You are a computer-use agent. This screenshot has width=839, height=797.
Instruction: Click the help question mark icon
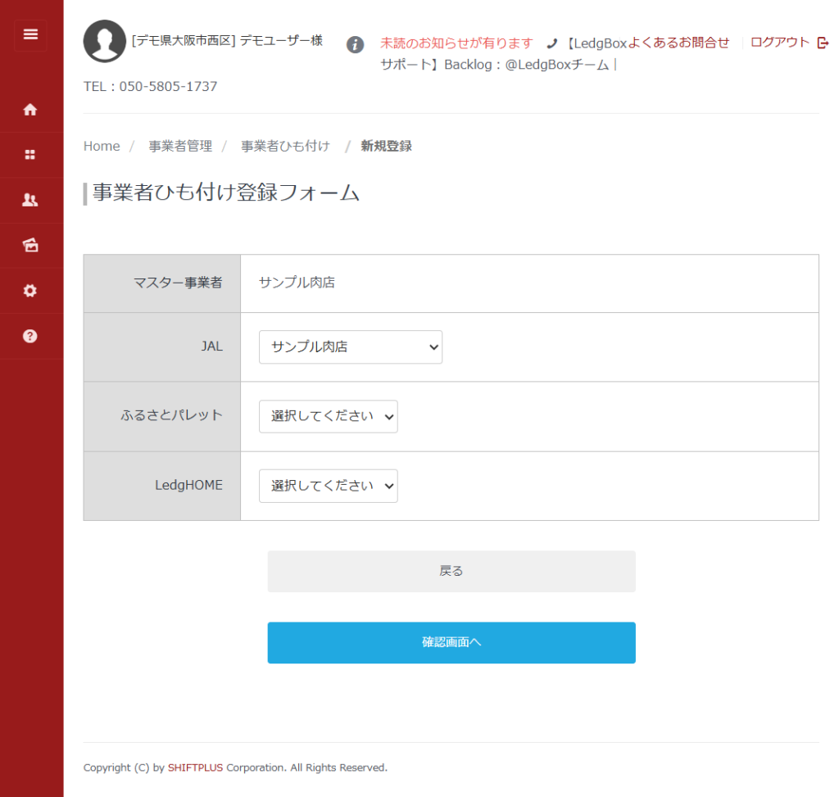tap(30, 336)
